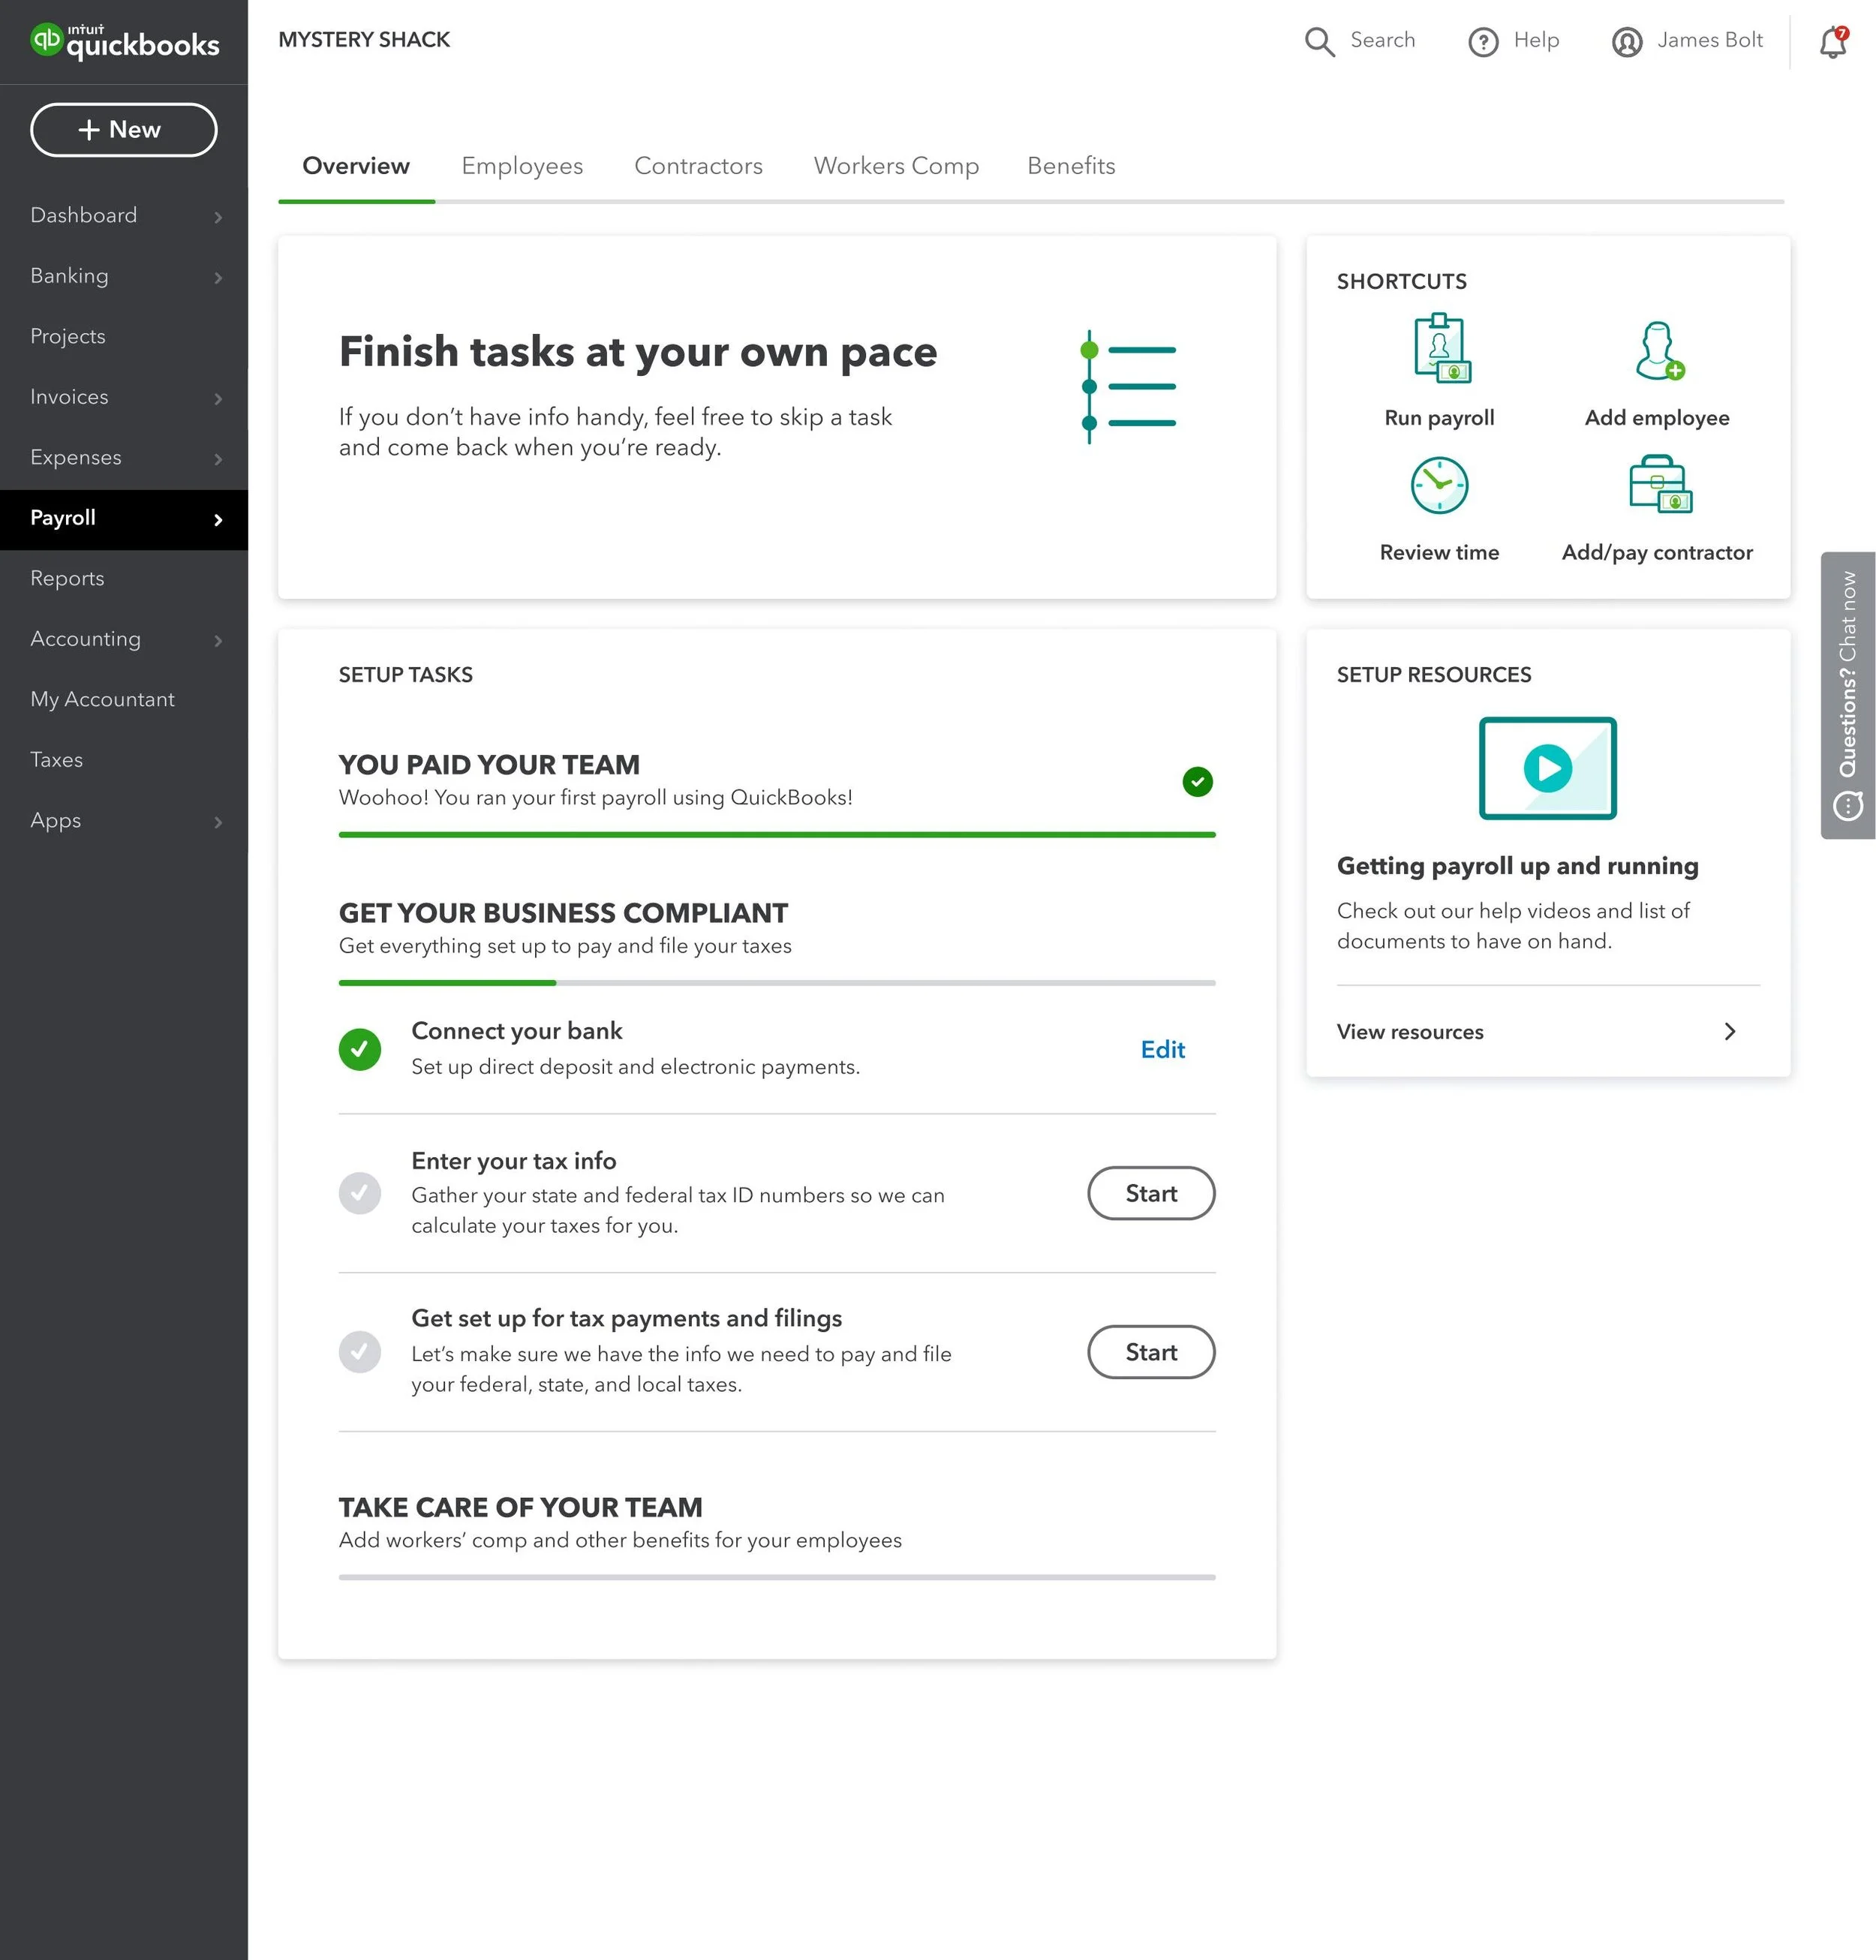Click the Connect your bank green checkmark
This screenshot has height=1960, width=1876.
(359, 1049)
